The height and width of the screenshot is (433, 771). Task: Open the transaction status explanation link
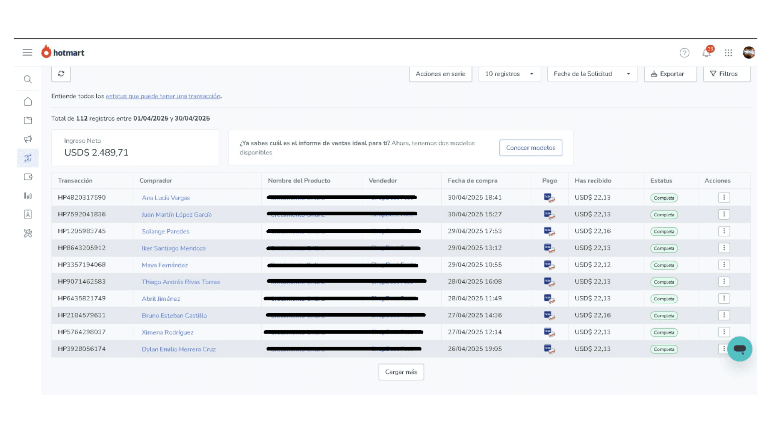coord(163,96)
